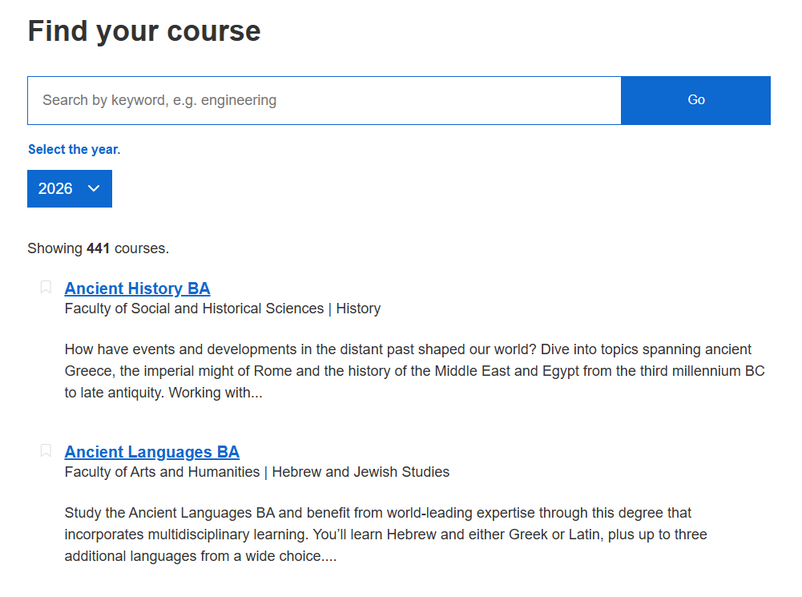This screenshot has width=802, height=597.
Task: Click 'Faculty of Arts and Humanities' text
Action: point(162,472)
